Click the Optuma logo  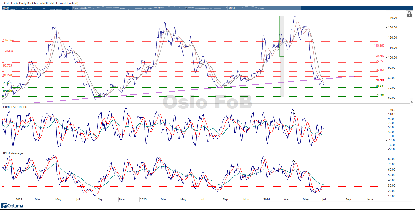[13, 206]
